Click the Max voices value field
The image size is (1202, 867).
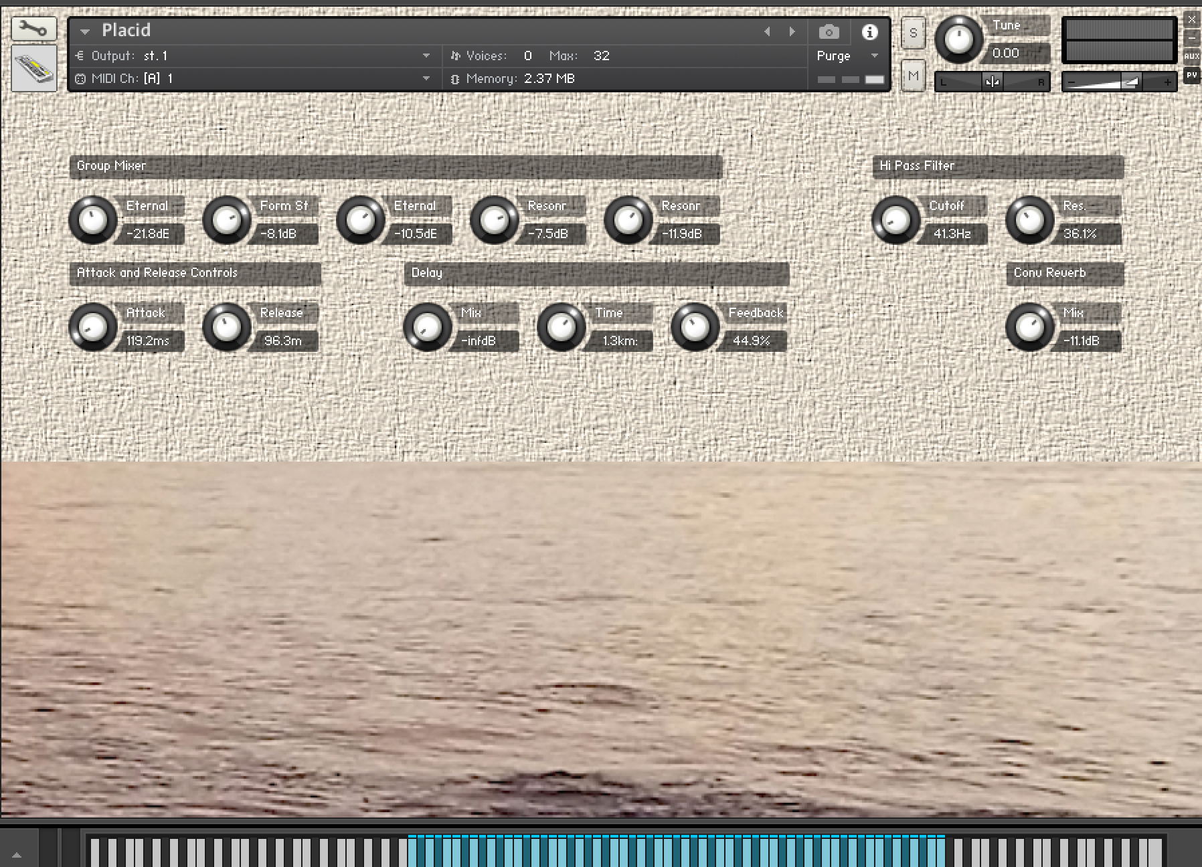601,56
